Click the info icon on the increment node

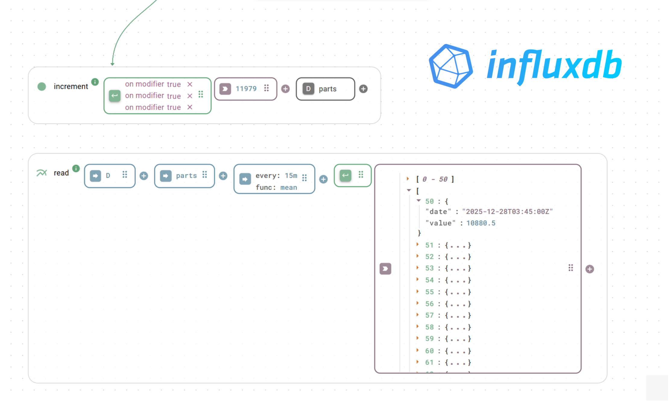95,82
